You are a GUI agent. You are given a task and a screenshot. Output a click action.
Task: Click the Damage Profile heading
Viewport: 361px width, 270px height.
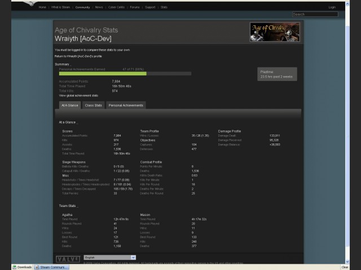point(230,131)
